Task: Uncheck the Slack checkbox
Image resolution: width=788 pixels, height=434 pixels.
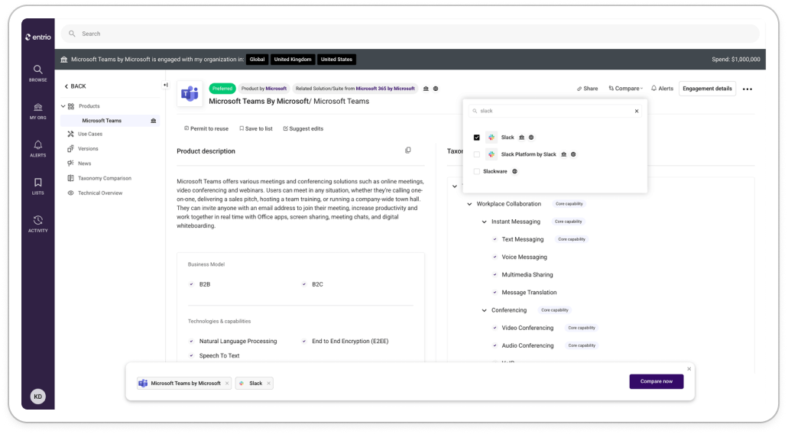Action: (x=477, y=138)
